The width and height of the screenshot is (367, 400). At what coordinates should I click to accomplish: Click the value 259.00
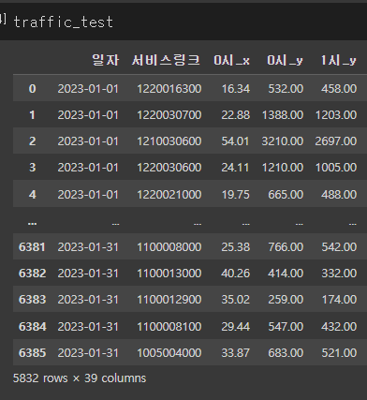pyautogui.click(x=286, y=300)
